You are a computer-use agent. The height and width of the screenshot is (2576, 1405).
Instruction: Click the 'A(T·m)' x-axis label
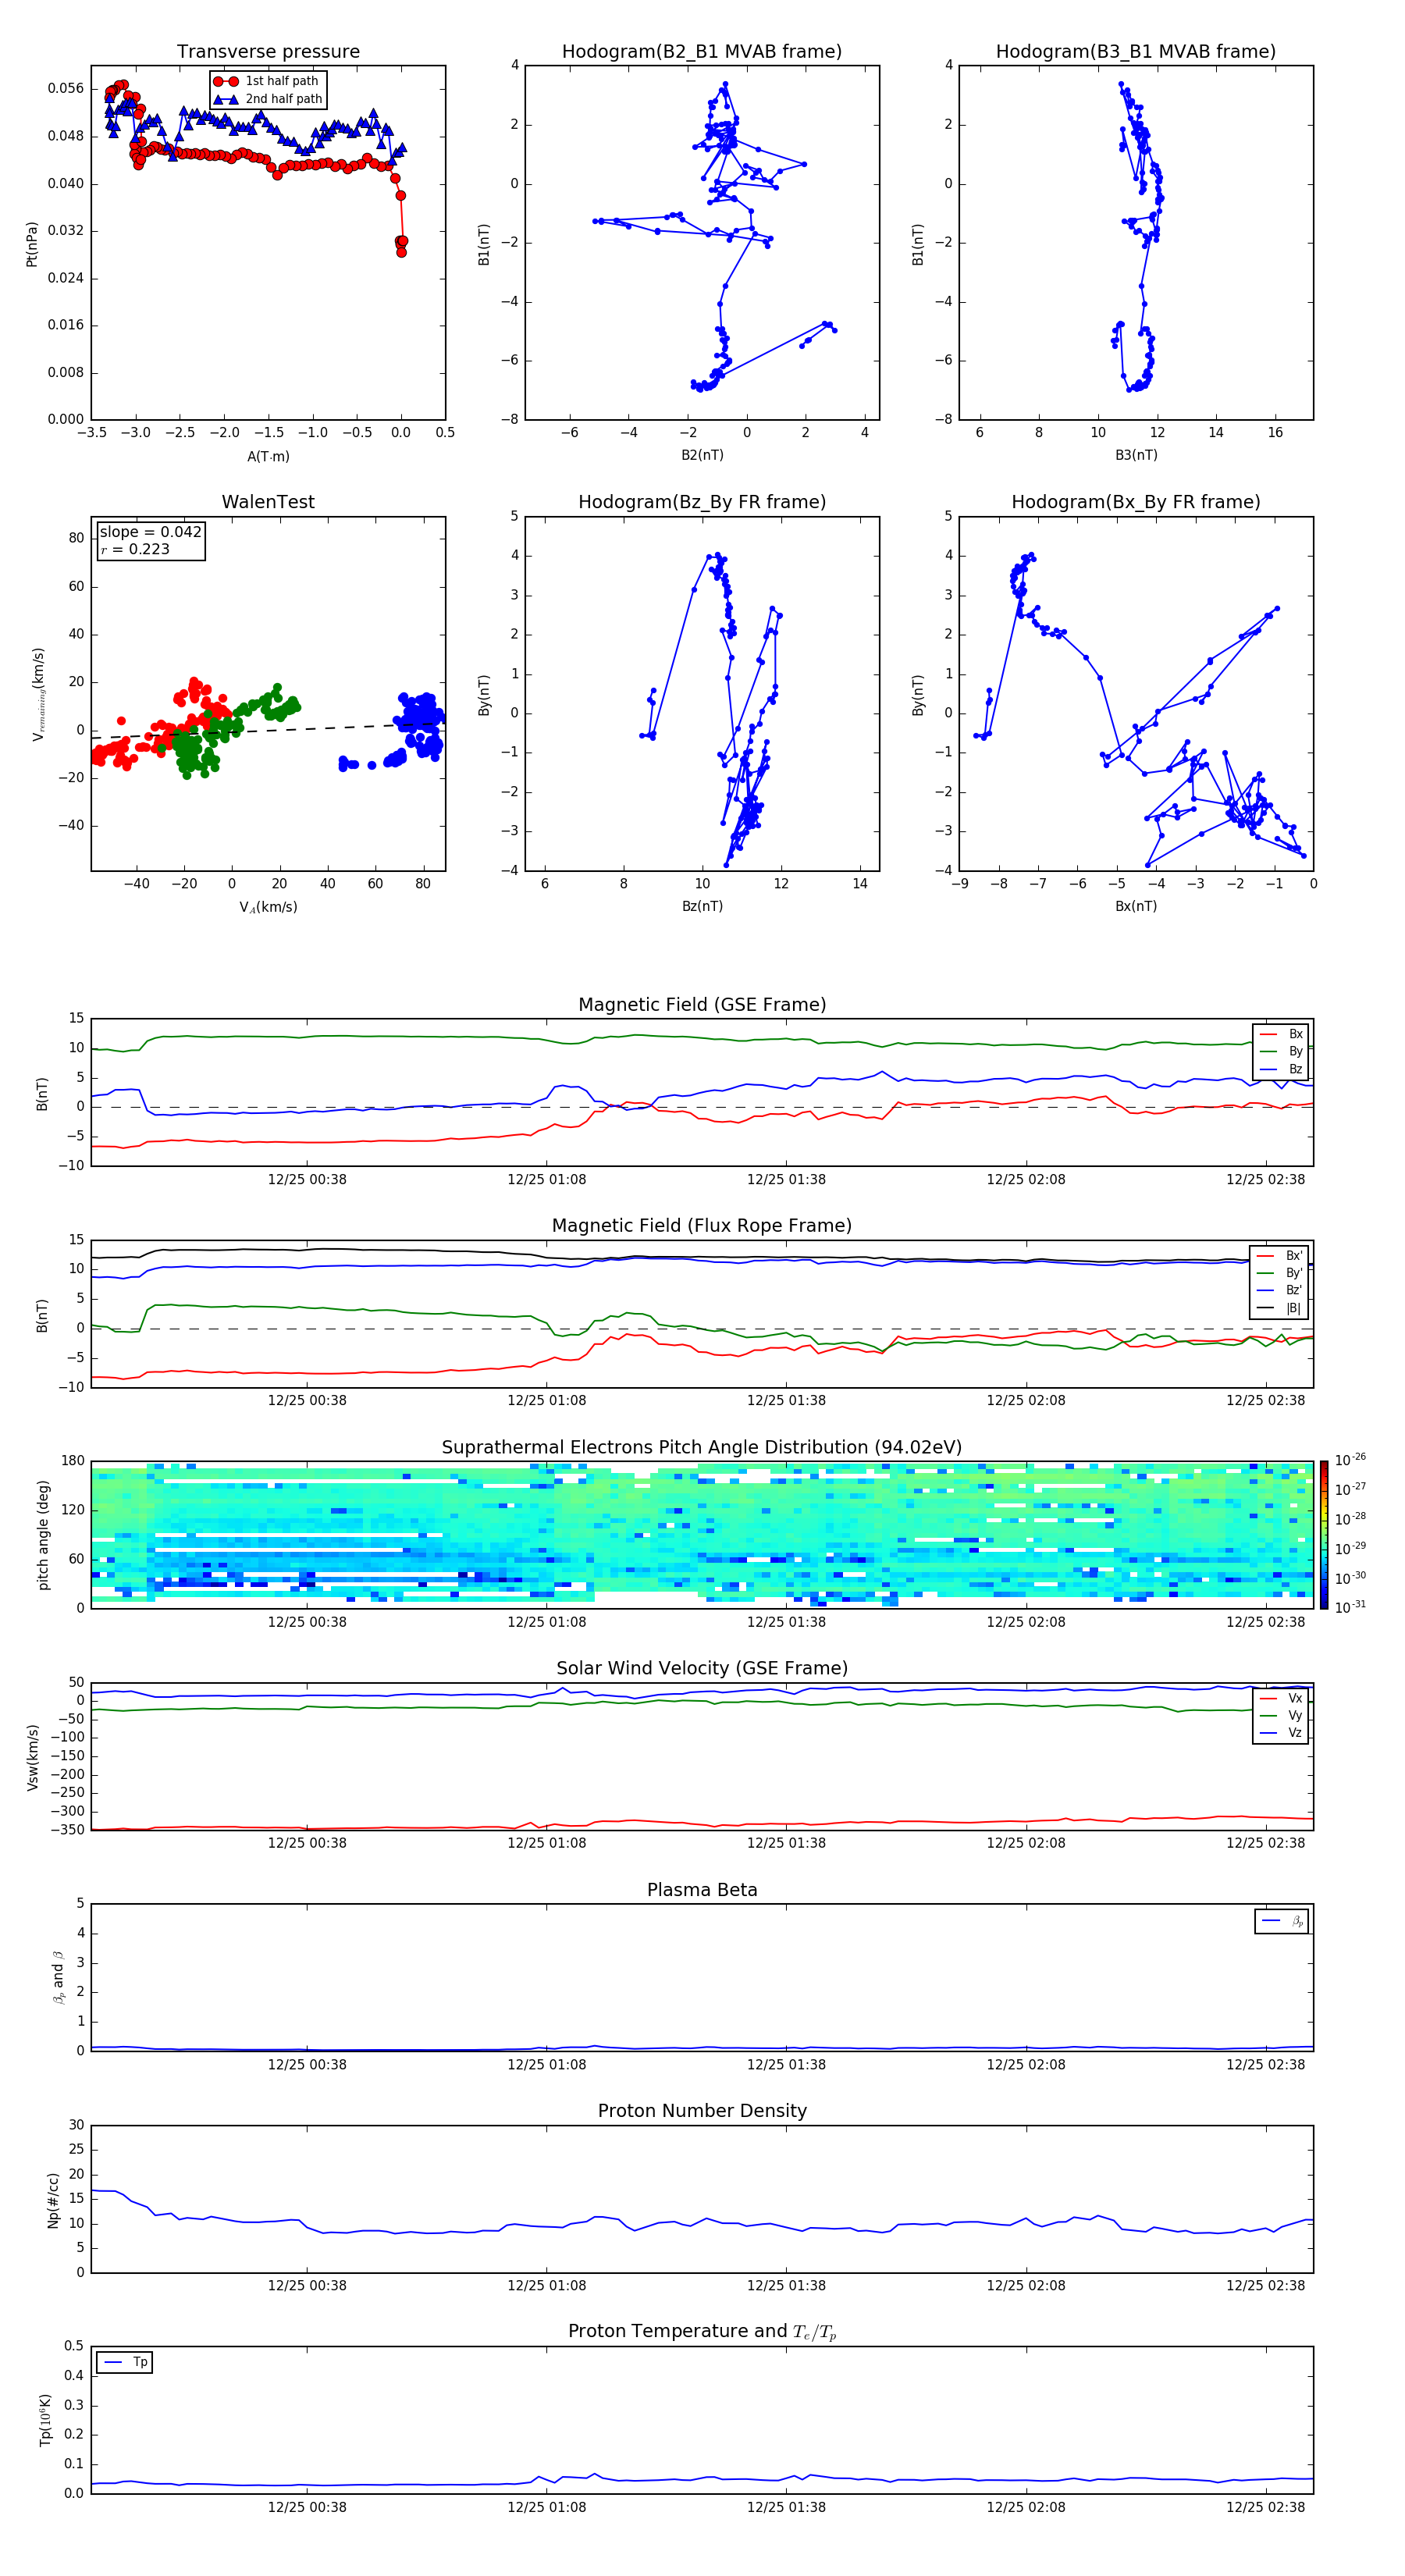pos(268,457)
